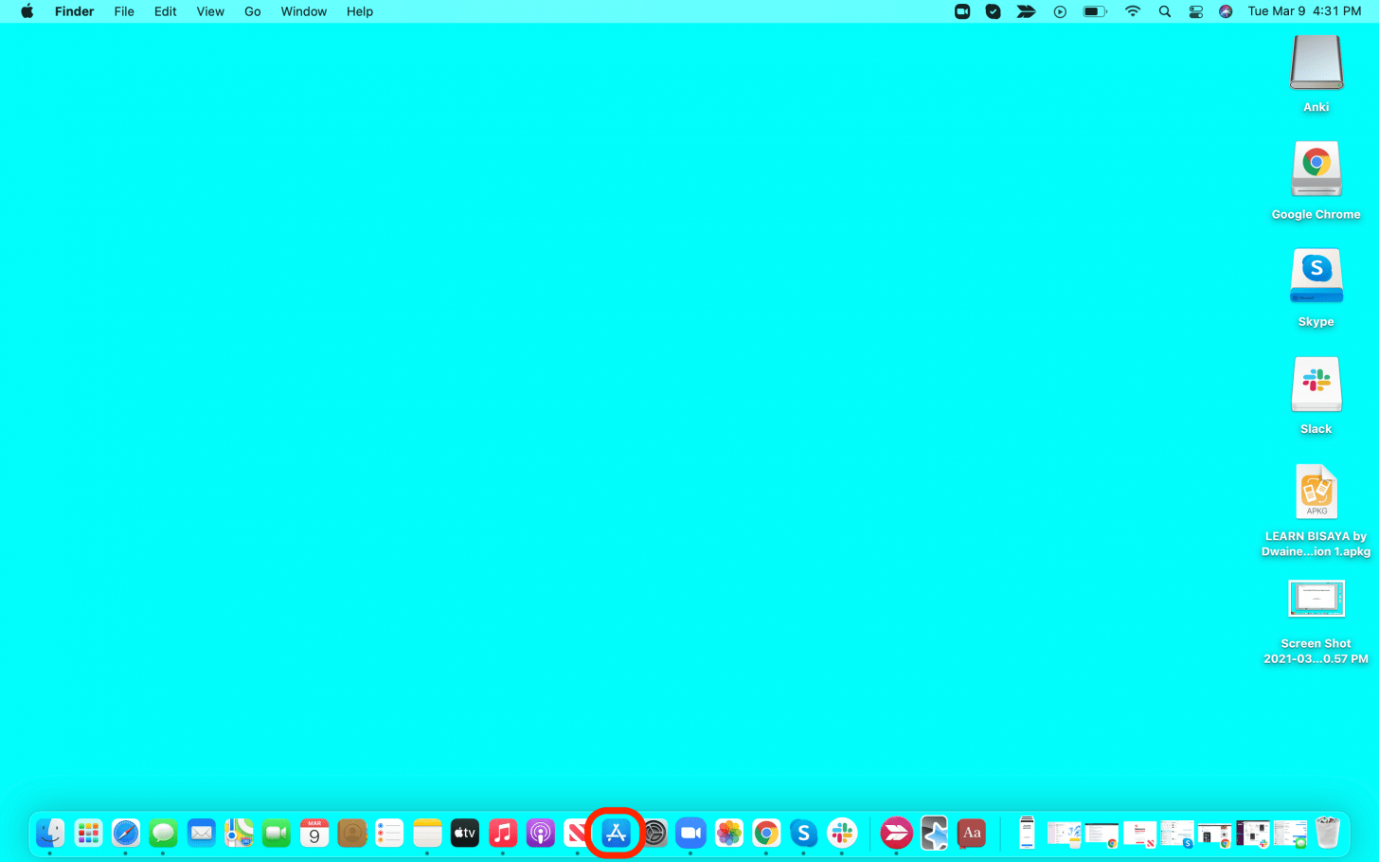The width and height of the screenshot is (1379, 862).
Task: Open the Go menu
Action: click(252, 11)
